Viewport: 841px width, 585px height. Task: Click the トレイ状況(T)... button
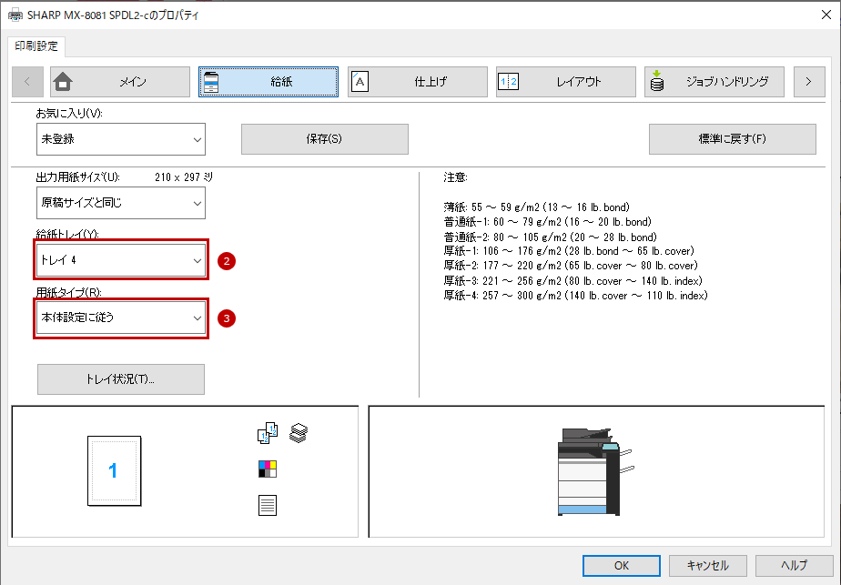click(121, 379)
